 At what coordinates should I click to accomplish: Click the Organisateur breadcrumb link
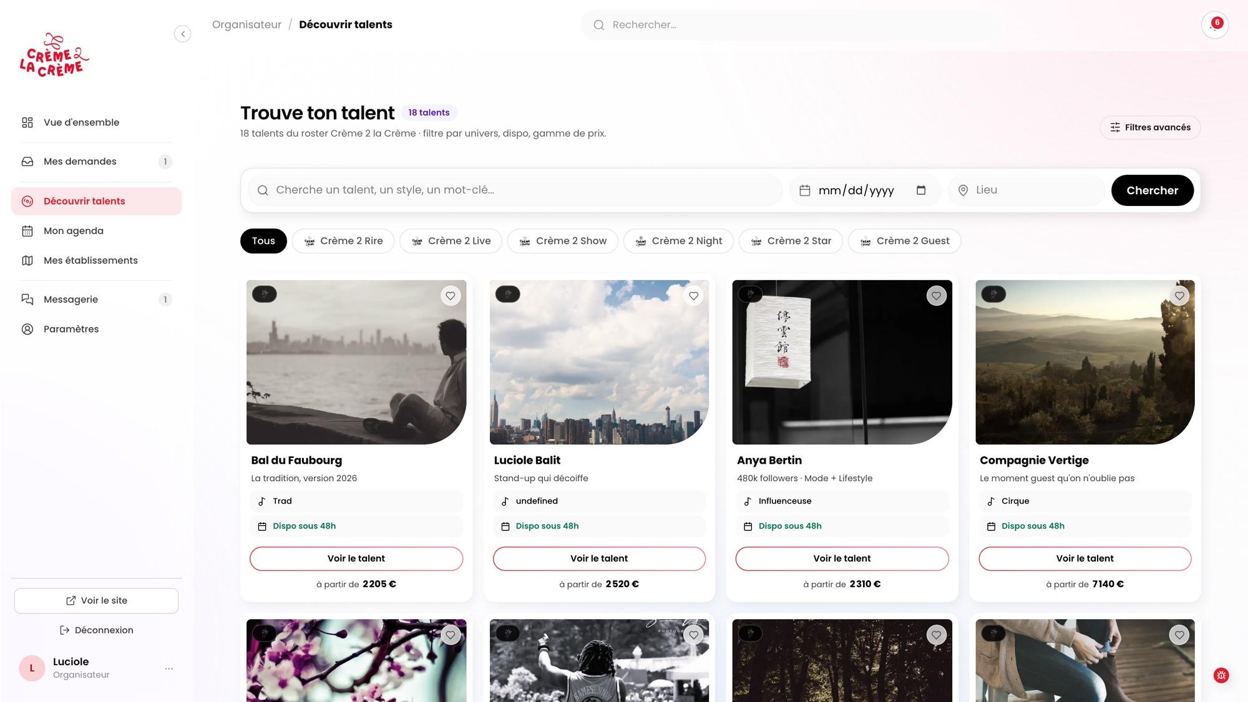tap(246, 24)
